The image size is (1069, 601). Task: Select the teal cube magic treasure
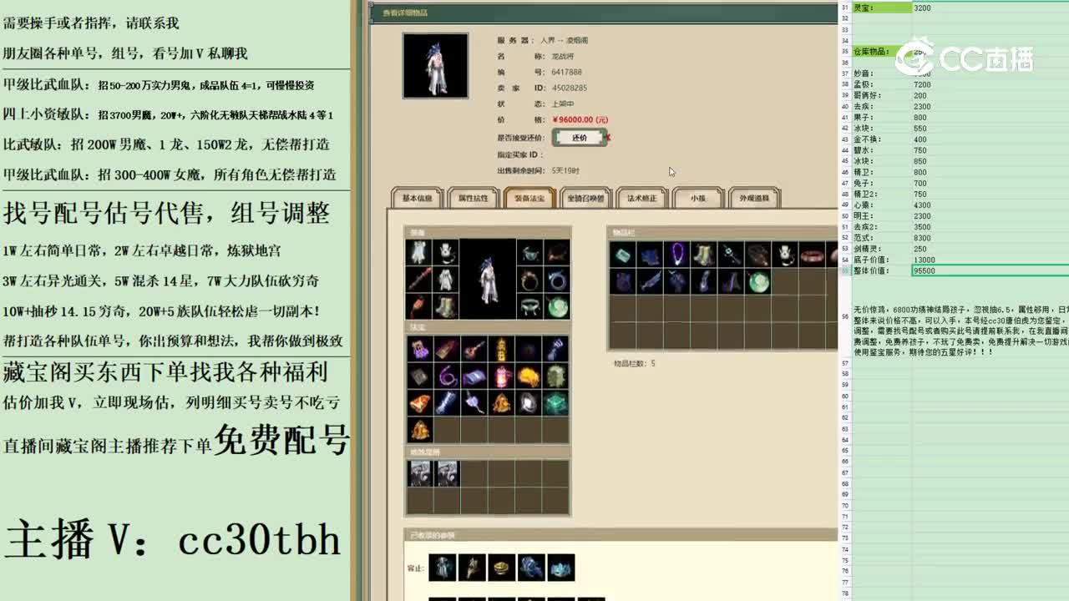pos(555,403)
